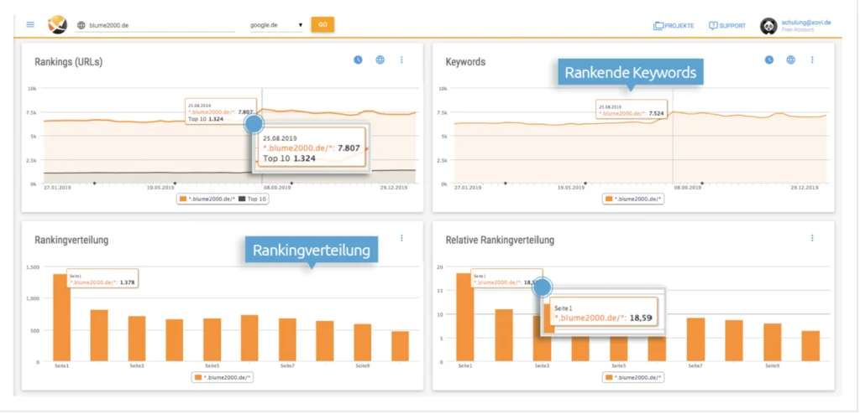
Task: Click the XOVI logo icon
Action: pyautogui.click(x=57, y=24)
